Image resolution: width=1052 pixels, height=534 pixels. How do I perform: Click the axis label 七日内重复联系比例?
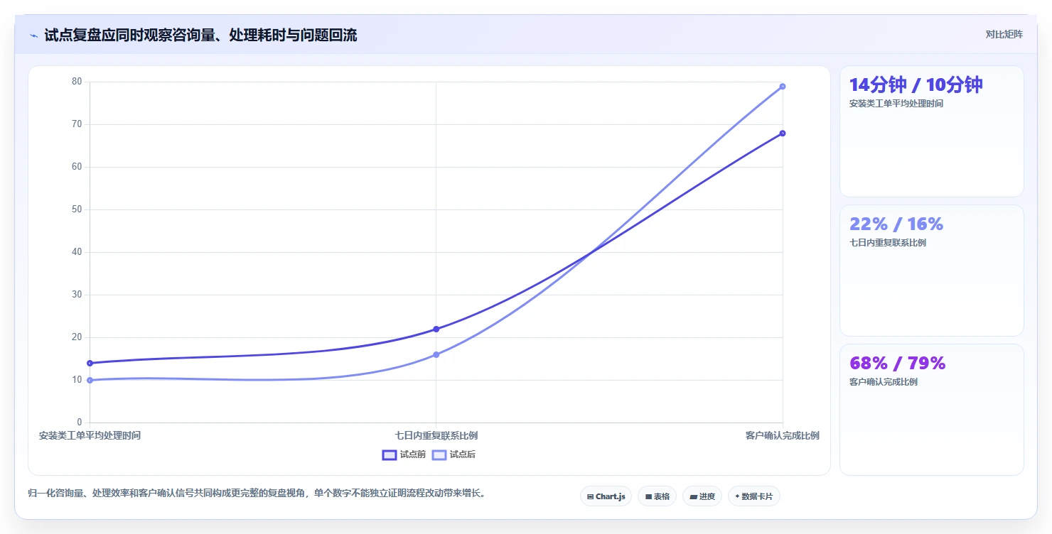pyautogui.click(x=436, y=435)
